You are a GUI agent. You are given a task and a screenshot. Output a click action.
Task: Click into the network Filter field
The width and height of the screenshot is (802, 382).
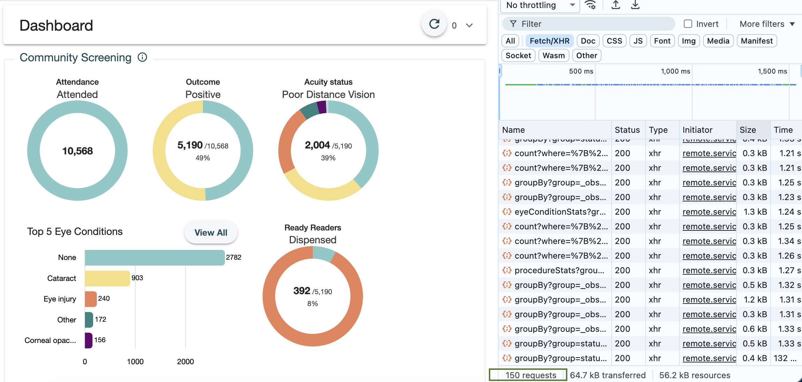pos(589,24)
